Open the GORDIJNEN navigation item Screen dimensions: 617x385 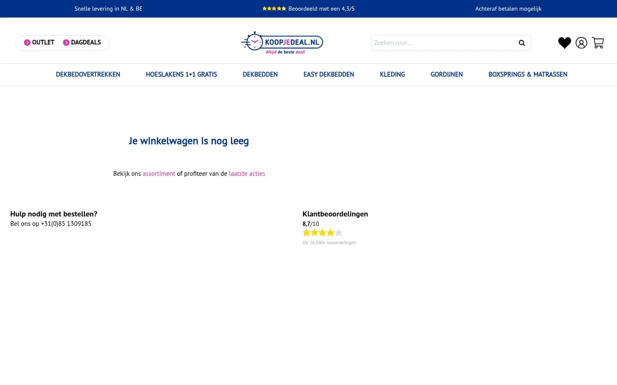pos(446,74)
